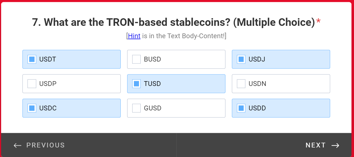Untick the TUSD checkbox
The width and height of the screenshot is (354, 157).
tap(136, 84)
